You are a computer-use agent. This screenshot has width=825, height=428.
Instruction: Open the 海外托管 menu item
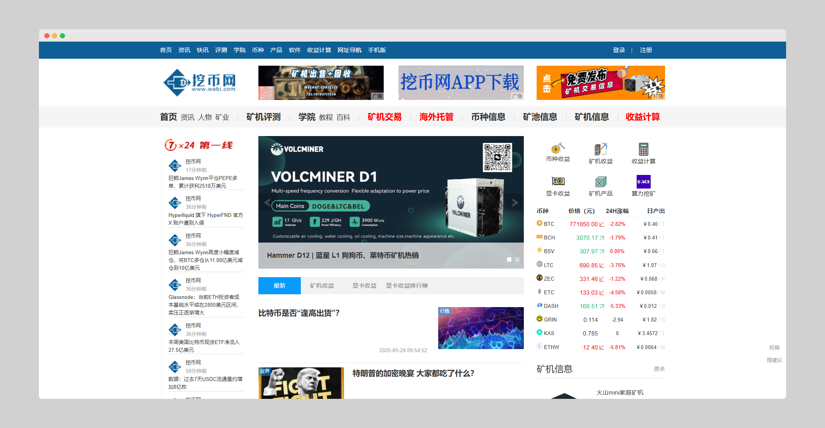pos(437,117)
